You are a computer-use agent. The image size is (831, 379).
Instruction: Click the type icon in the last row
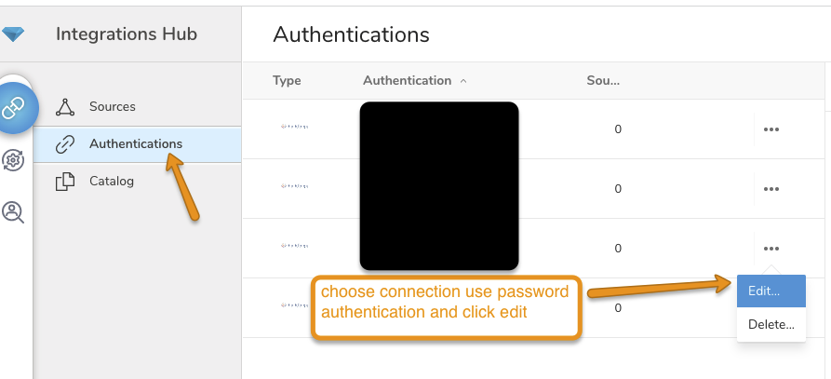tap(294, 305)
